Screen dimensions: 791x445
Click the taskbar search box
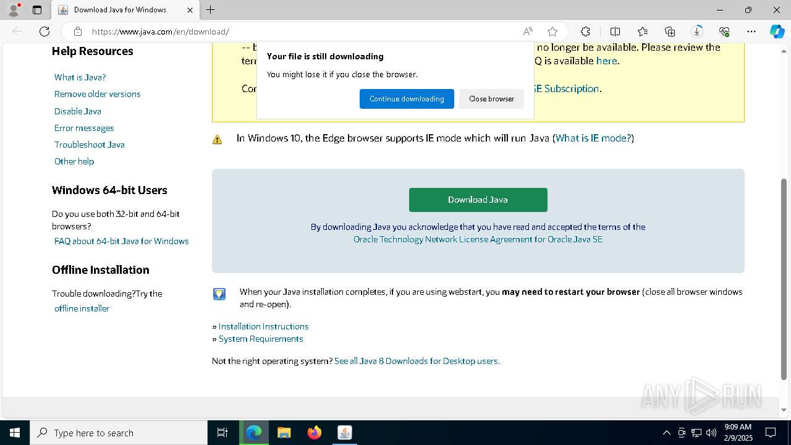[119, 433]
